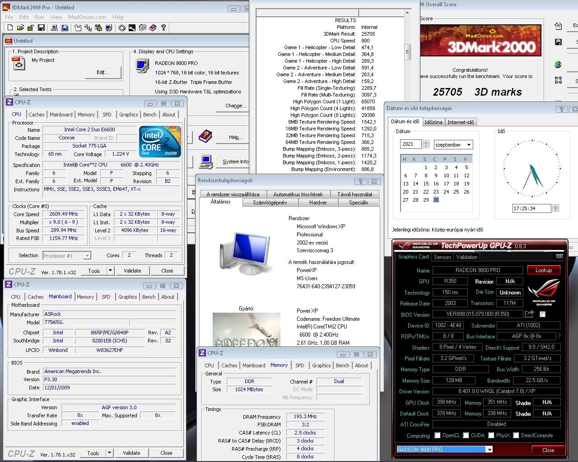
Task: Open the Speciális tab in Rendszertulajdonságok
Action: click(x=359, y=203)
